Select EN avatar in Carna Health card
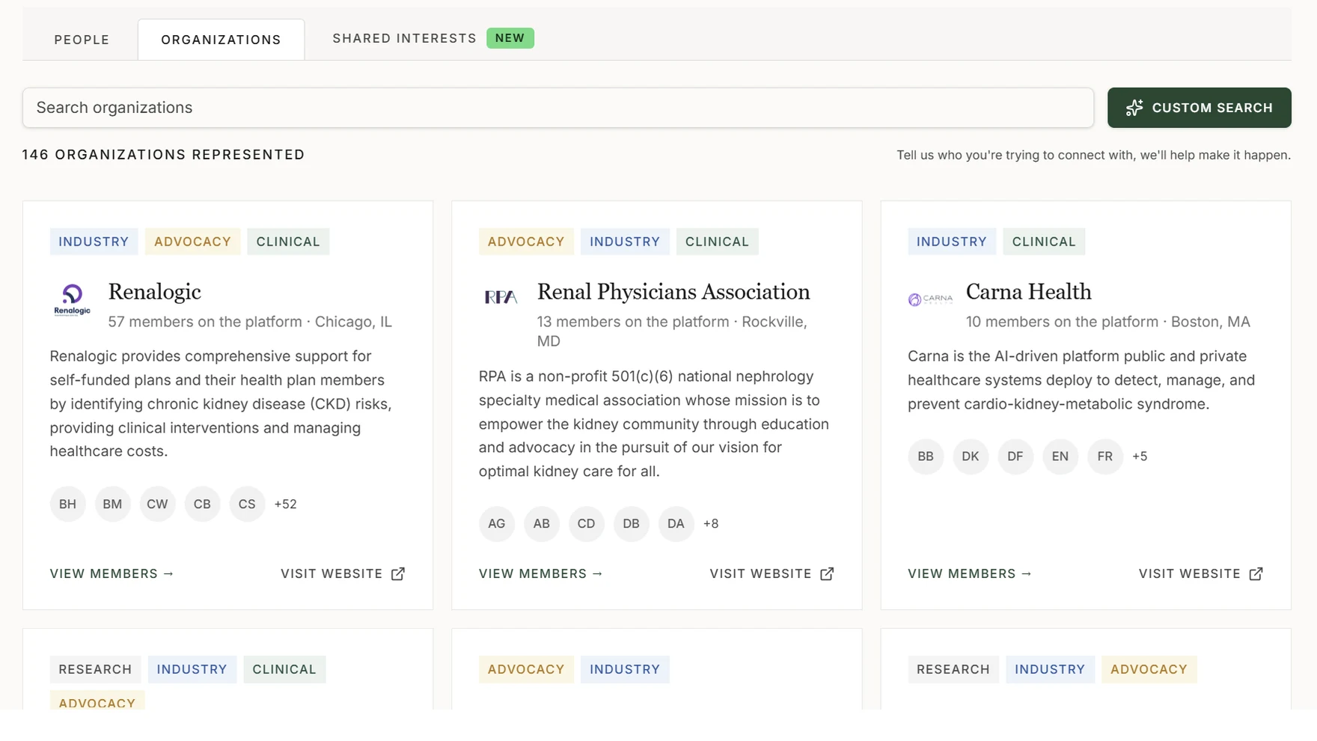 (x=1060, y=457)
